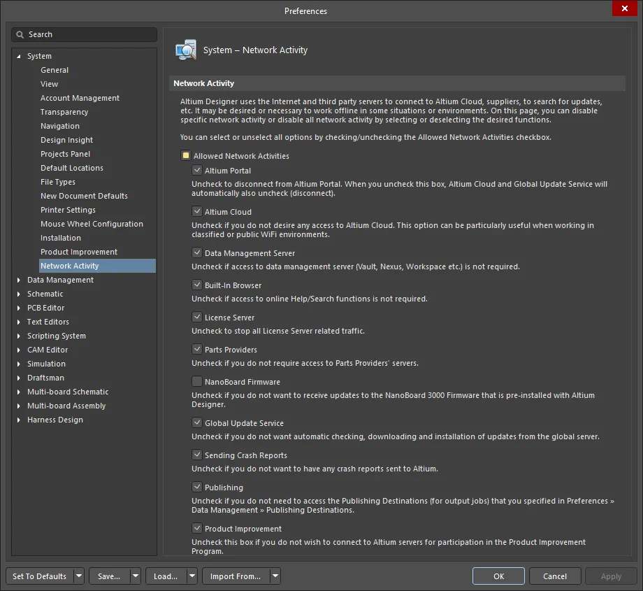Screen dimensions: 643x591
Task: Uncheck the Publishing checkbox
Action: pos(197,487)
